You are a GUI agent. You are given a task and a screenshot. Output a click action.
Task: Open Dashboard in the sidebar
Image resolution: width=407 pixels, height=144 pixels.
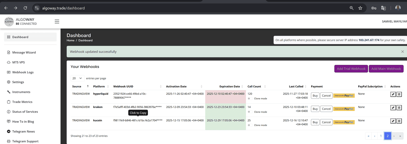point(30,37)
